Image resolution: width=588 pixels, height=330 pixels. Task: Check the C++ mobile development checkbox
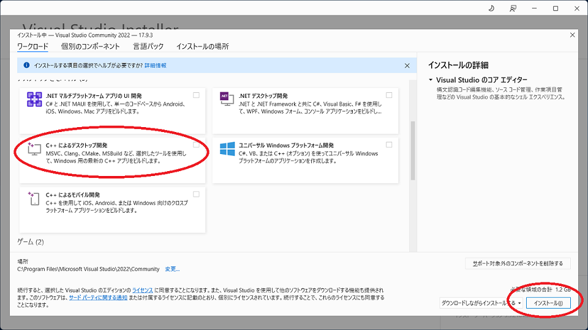(x=196, y=194)
